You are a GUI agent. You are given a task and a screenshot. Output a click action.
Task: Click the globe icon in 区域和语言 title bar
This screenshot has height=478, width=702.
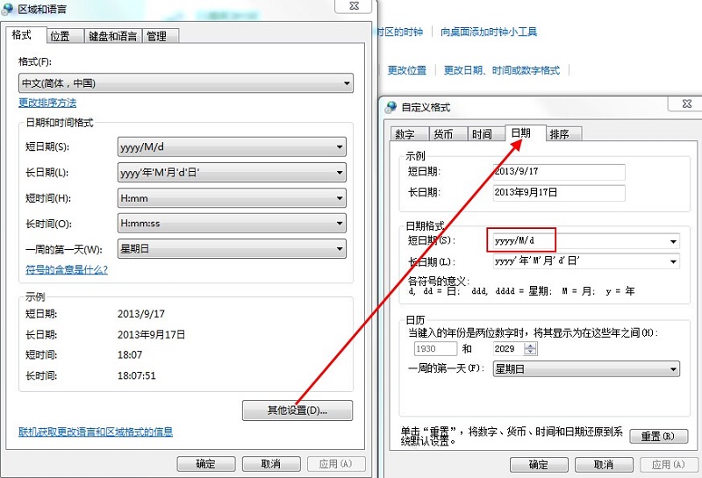[x=10, y=8]
